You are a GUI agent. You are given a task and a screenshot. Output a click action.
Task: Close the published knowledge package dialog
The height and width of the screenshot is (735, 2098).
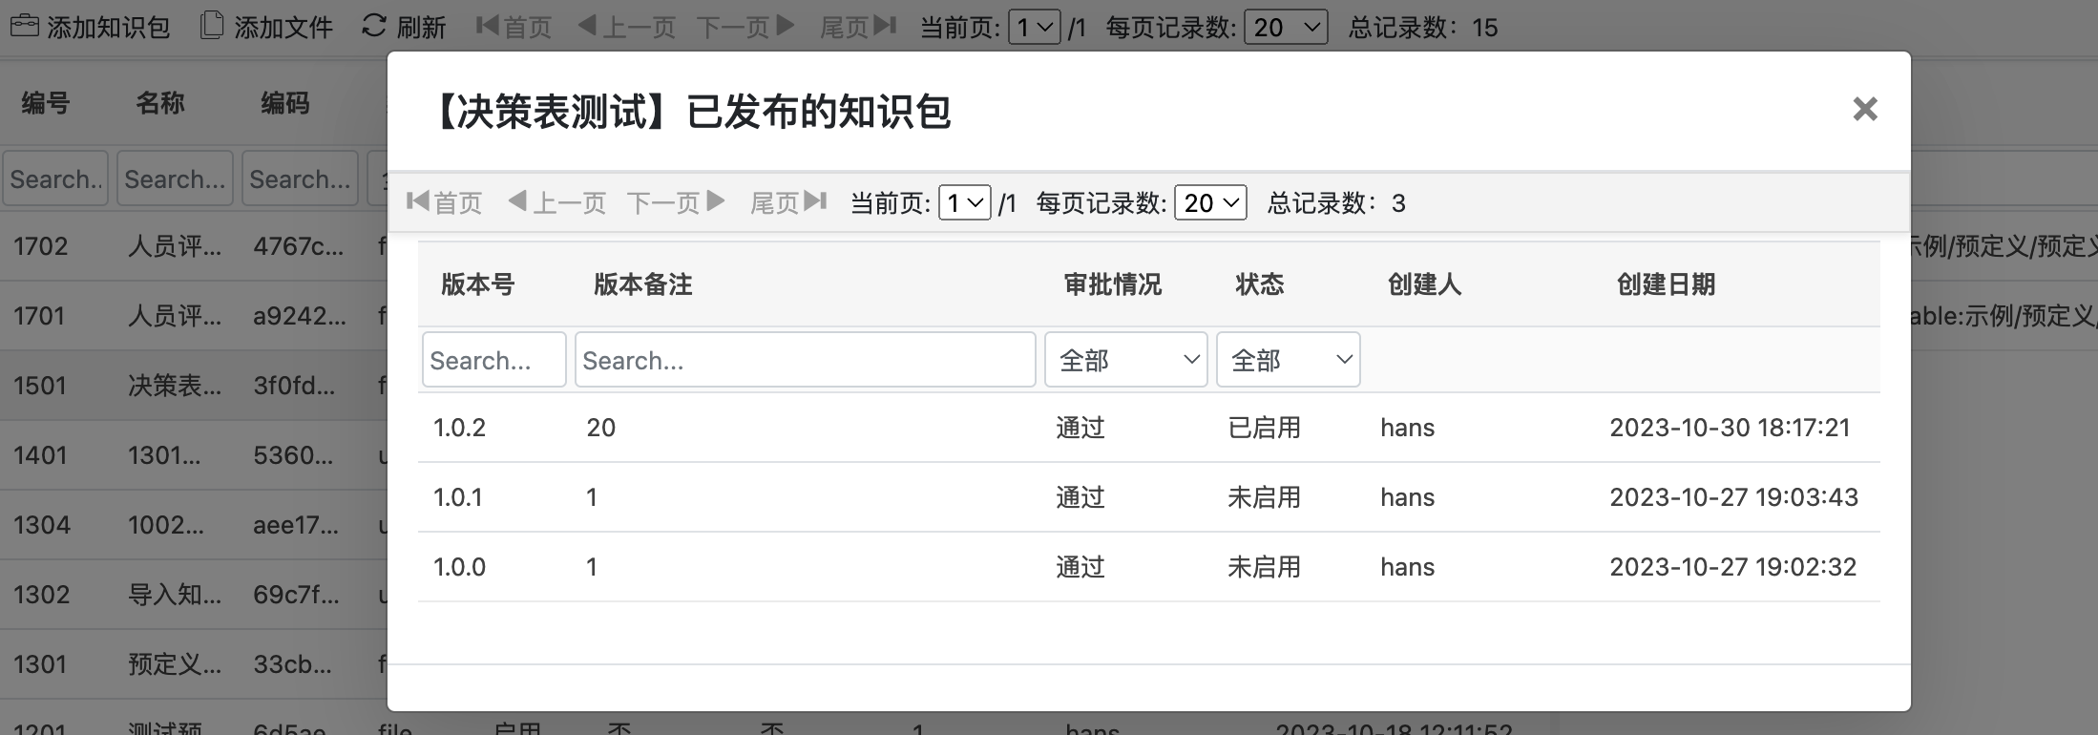tap(1864, 110)
